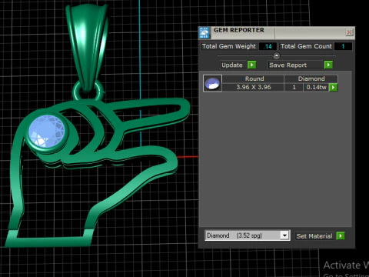The image size is (369, 277).
Task: Click the 3.96 X 3.96 size cell
Action: click(253, 87)
